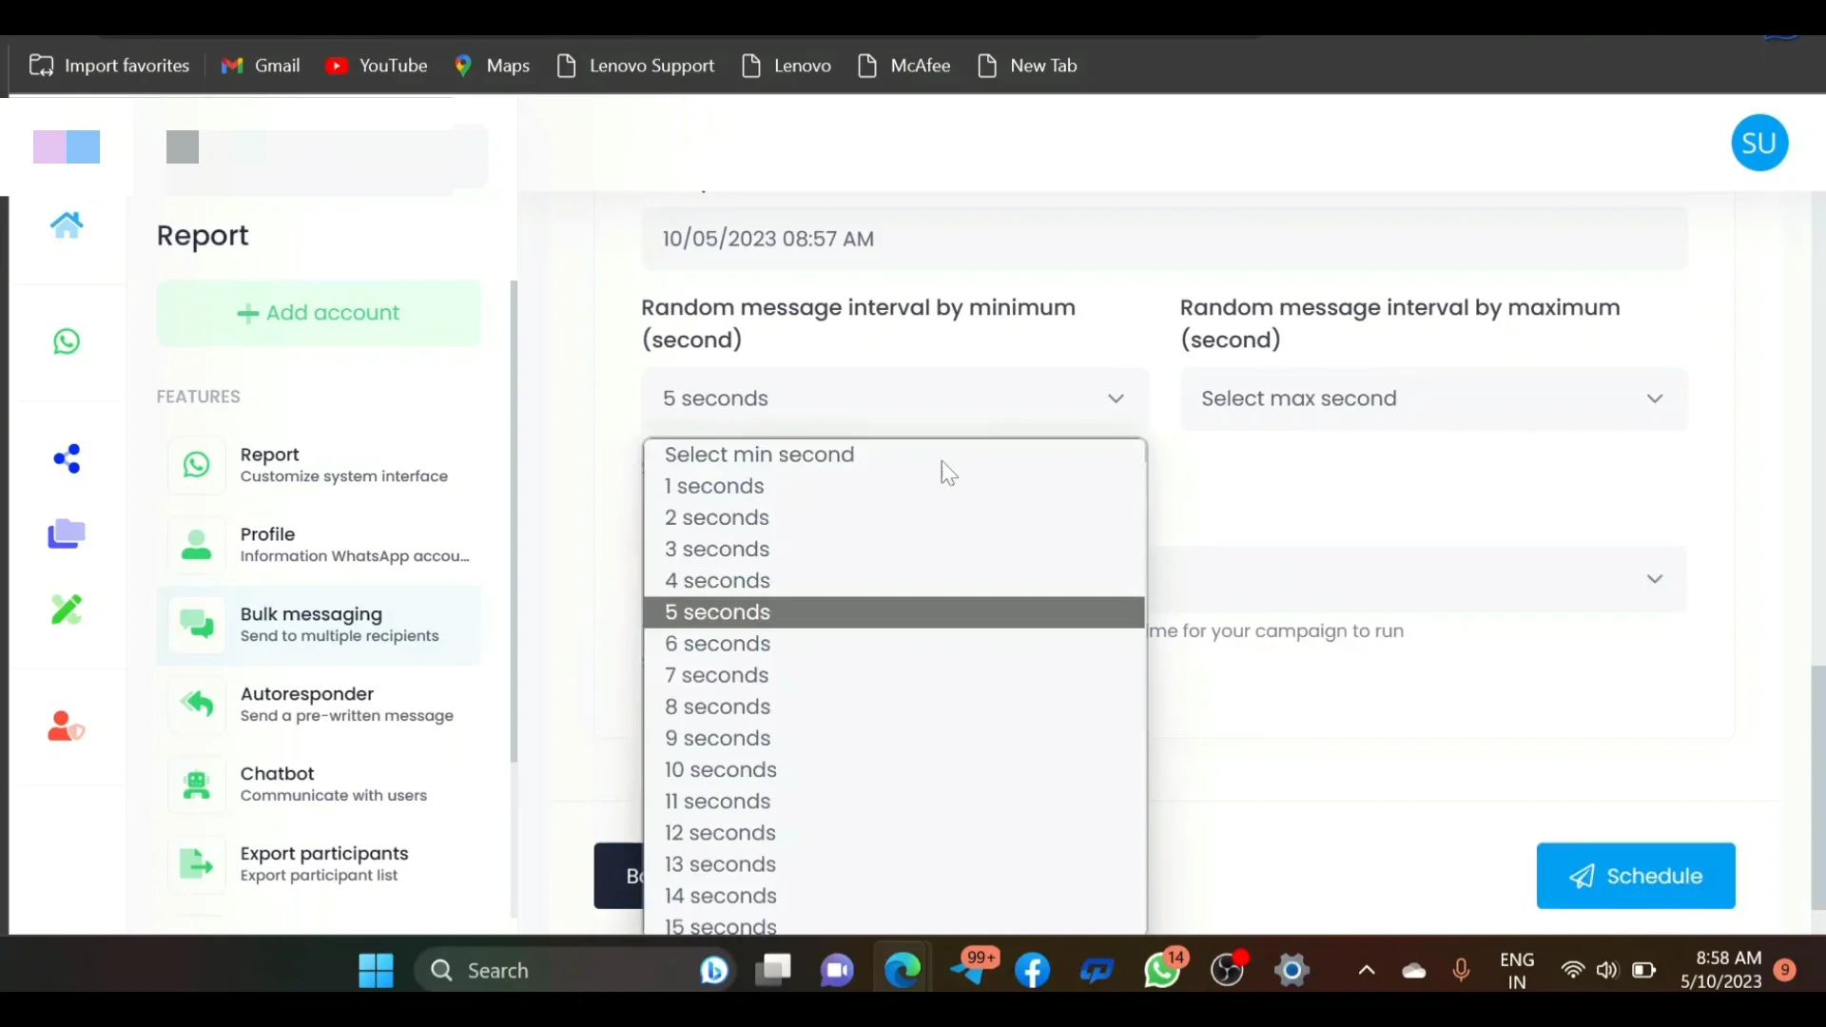Click the Folders icon in sidebar
The image size is (1826, 1027).
point(66,534)
